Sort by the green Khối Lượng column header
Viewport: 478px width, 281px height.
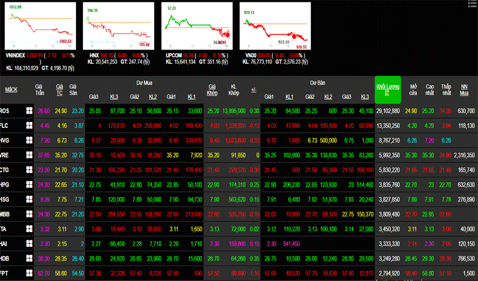point(387,90)
